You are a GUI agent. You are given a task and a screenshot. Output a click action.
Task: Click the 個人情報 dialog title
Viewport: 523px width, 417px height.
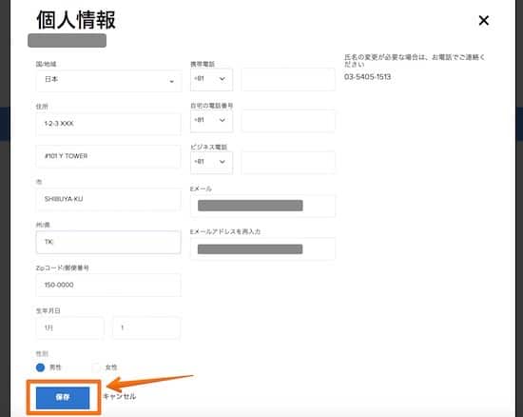click(x=76, y=20)
